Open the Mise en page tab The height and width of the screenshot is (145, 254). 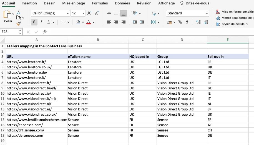[x=74, y=3]
